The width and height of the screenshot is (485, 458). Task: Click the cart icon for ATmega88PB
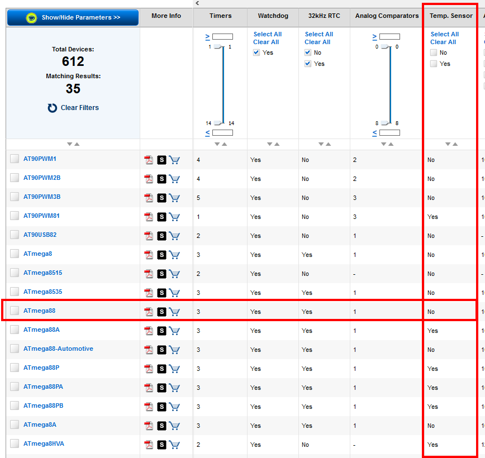click(174, 407)
